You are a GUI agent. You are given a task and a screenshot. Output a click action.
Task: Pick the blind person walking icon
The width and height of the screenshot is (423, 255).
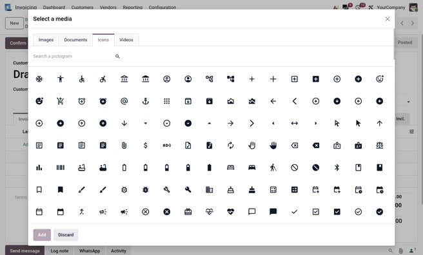[x=273, y=167]
